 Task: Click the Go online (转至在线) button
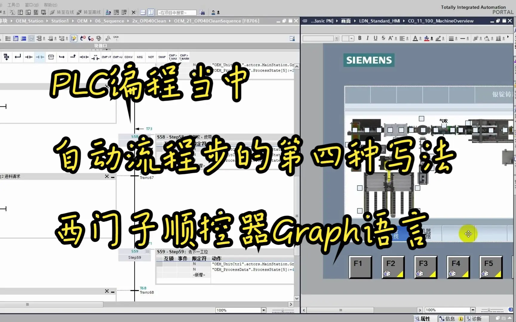pyautogui.click(x=62, y=12)
